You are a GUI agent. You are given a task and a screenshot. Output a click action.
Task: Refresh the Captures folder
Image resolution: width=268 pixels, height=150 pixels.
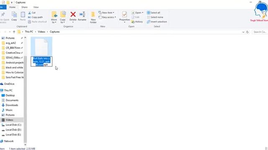(247, 32)
